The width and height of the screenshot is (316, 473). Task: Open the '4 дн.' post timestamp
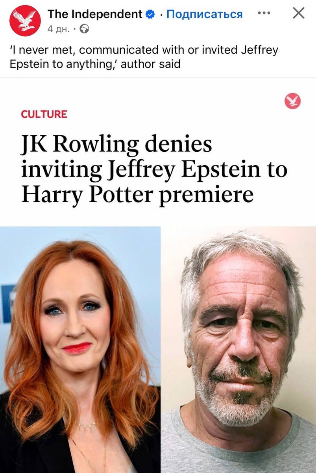point(58,29)
